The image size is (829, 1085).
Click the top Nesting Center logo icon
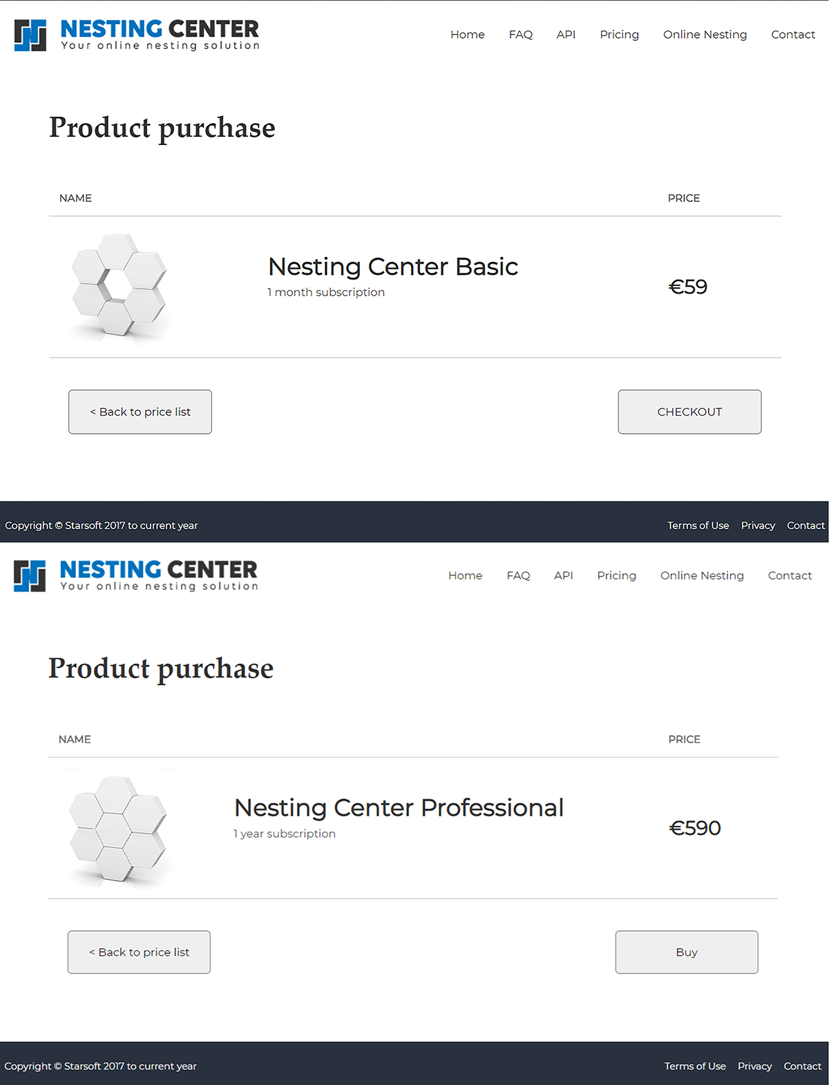coord(30,35)
